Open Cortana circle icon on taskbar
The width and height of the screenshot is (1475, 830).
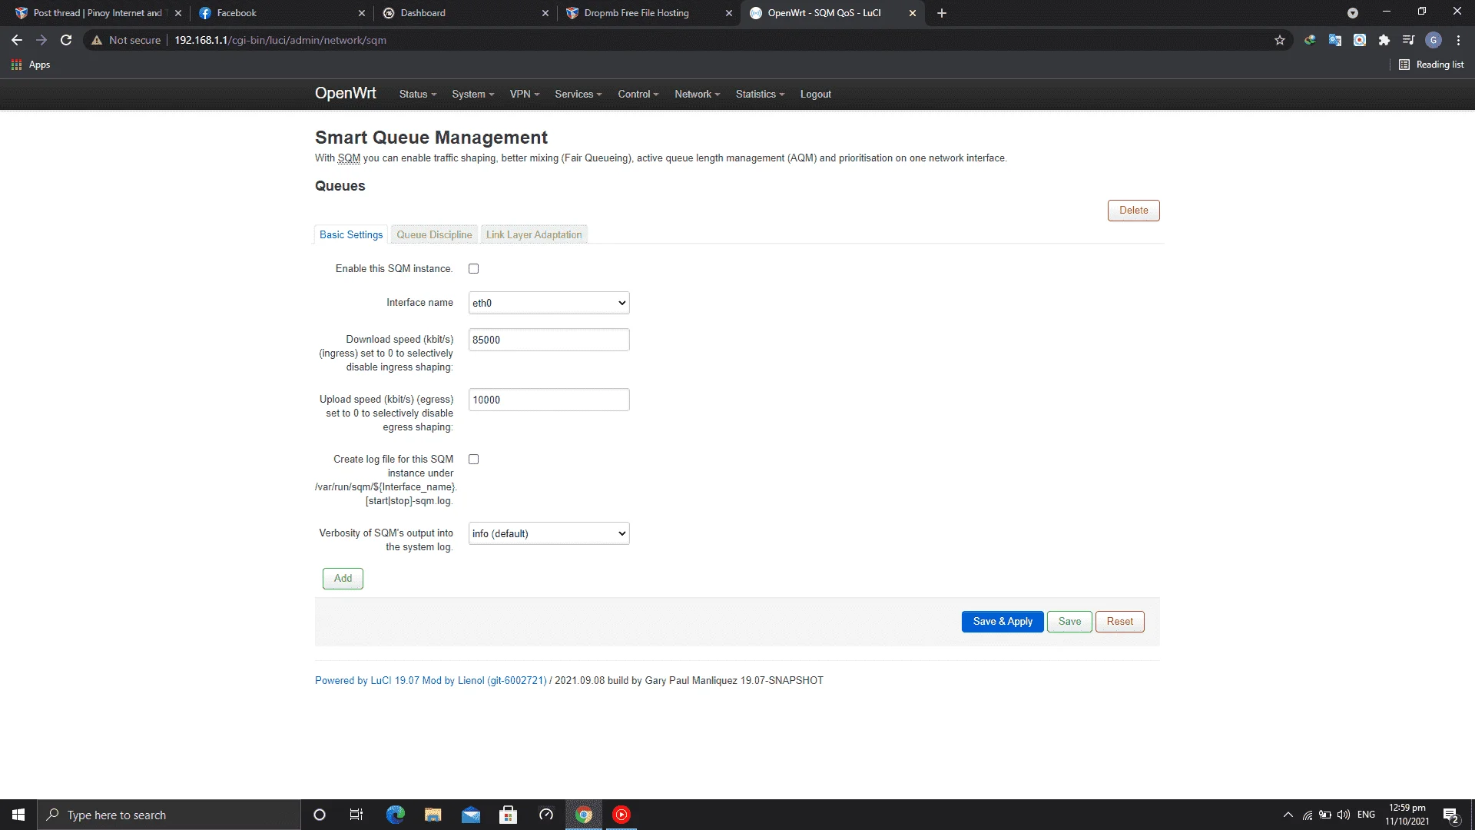pos(320,815)
